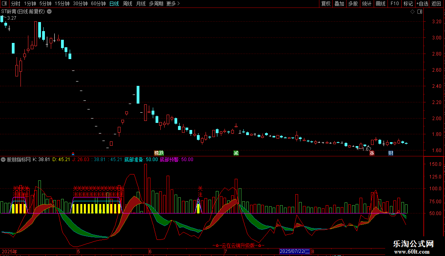This screenshot has width=445, height=256.
Task: Click the diamond marker icon above the chart
Action: (413, 12)
